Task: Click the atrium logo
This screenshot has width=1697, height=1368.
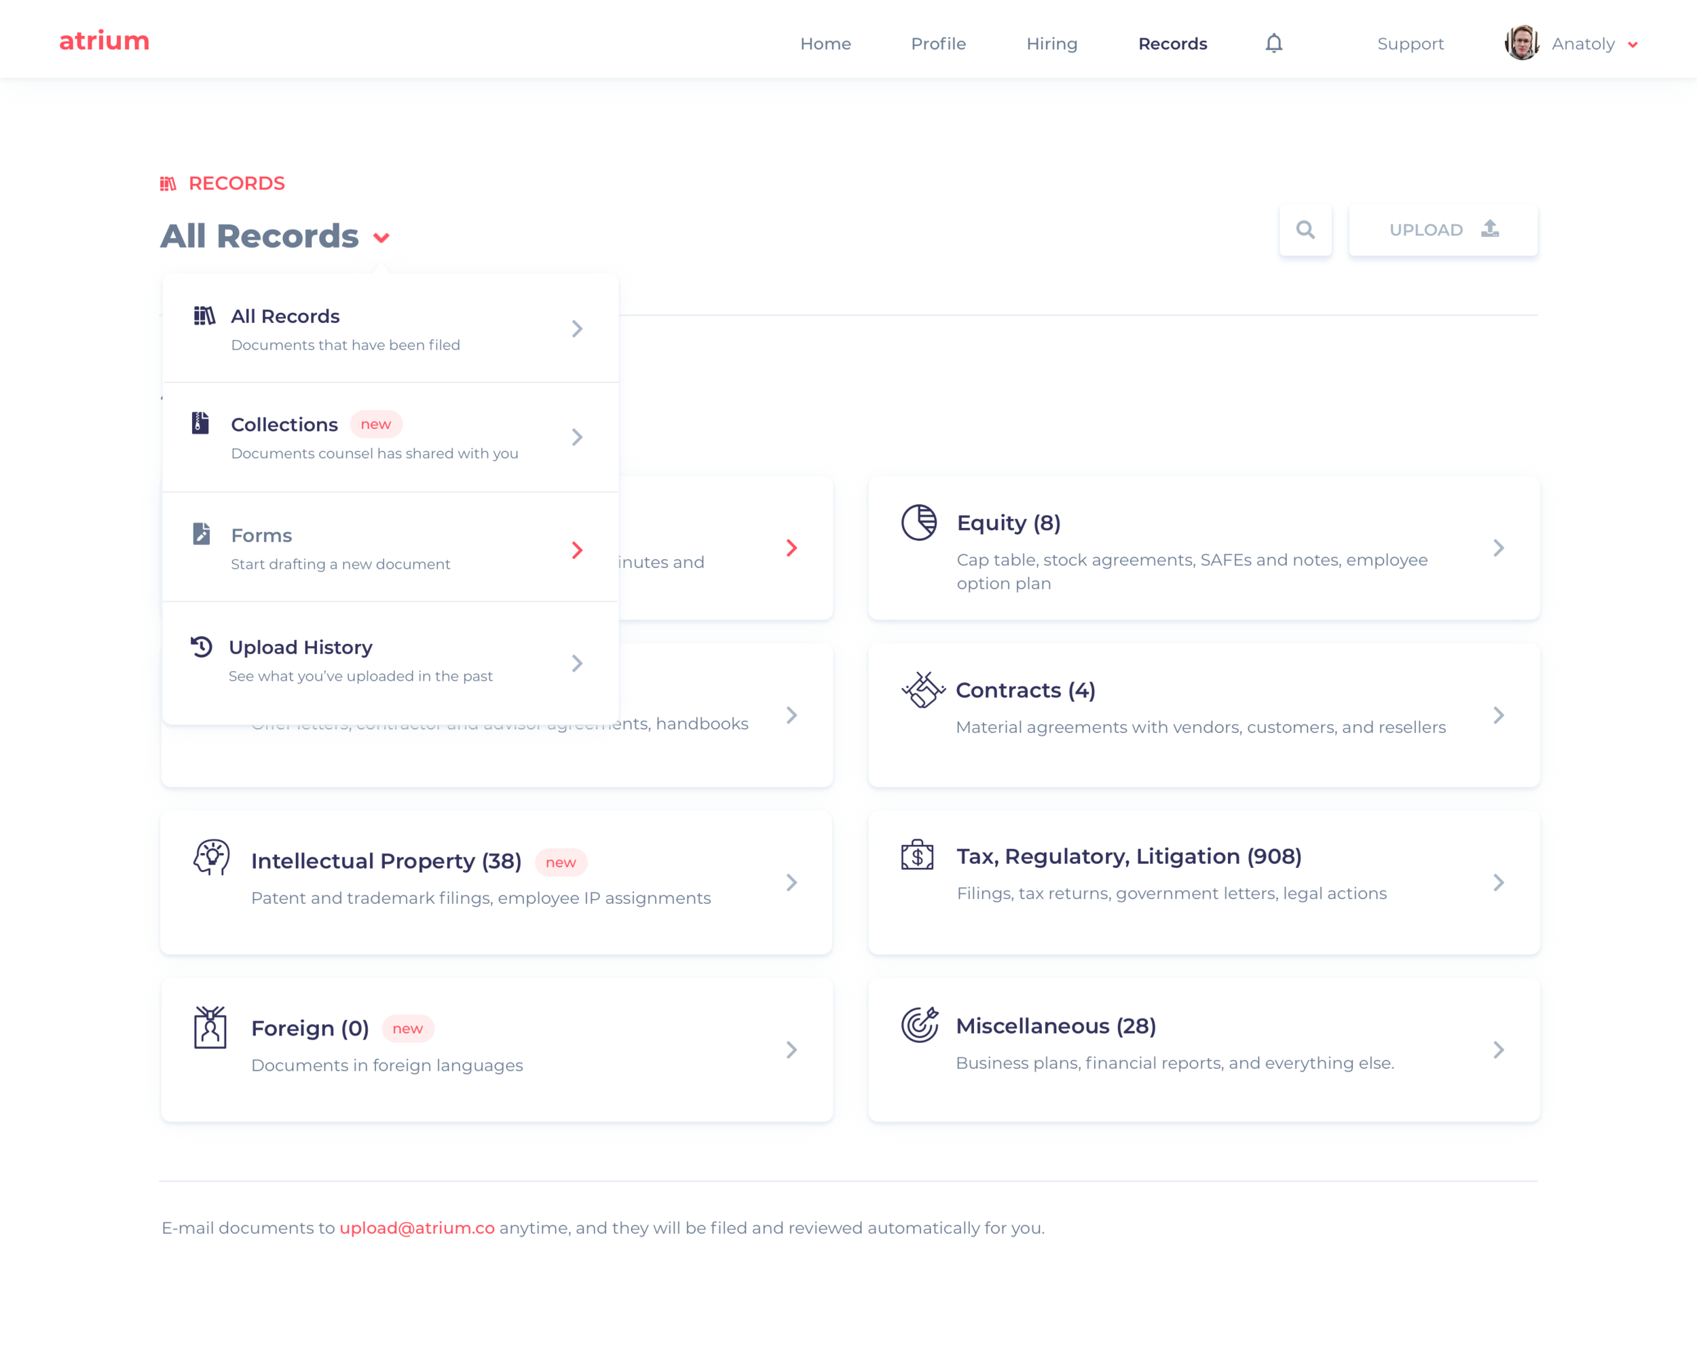Action: pos(104,41)
